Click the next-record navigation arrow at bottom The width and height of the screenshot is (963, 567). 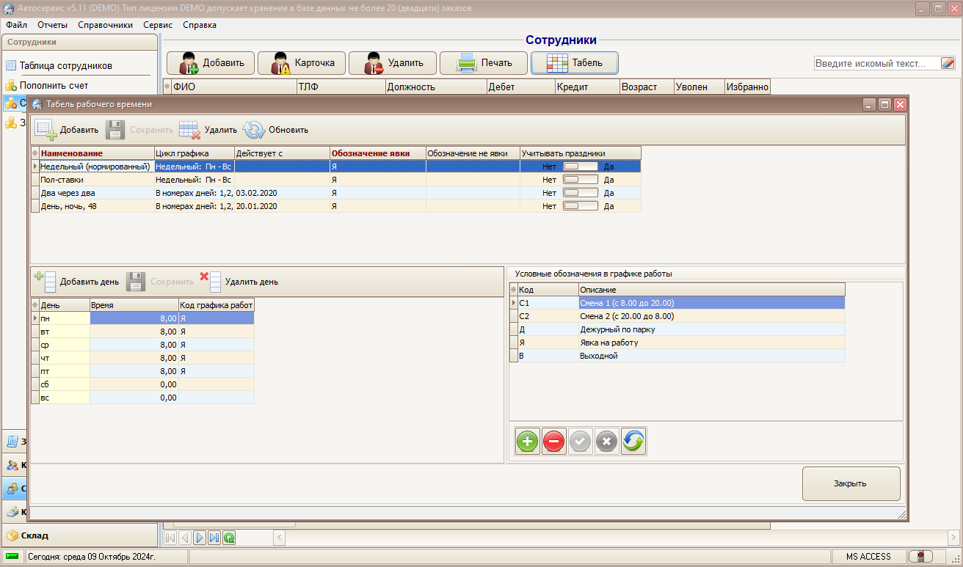(200, 538)
